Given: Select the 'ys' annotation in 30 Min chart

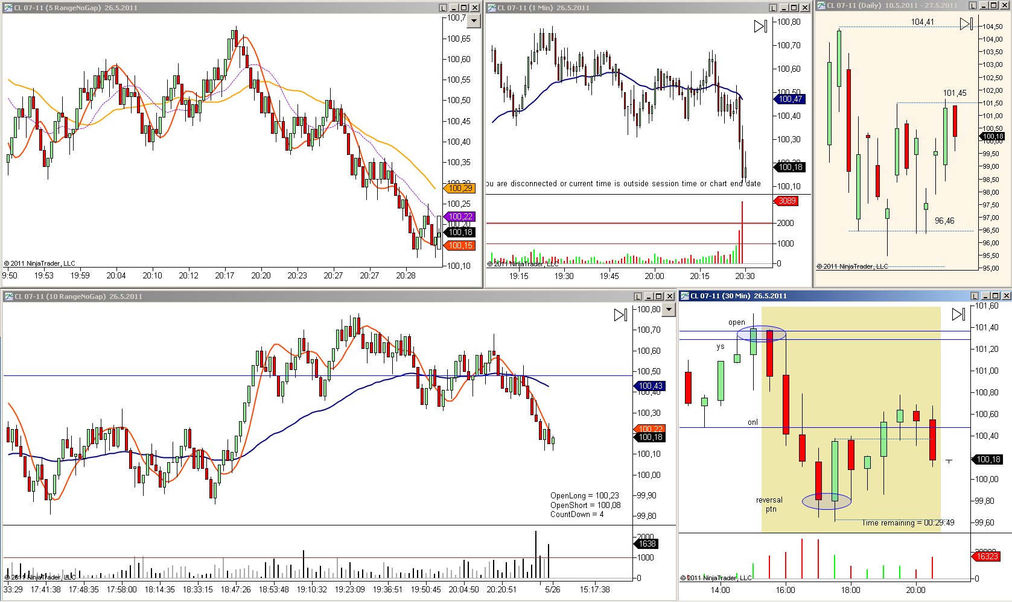Looking at the screenshot, I should 720,346.
